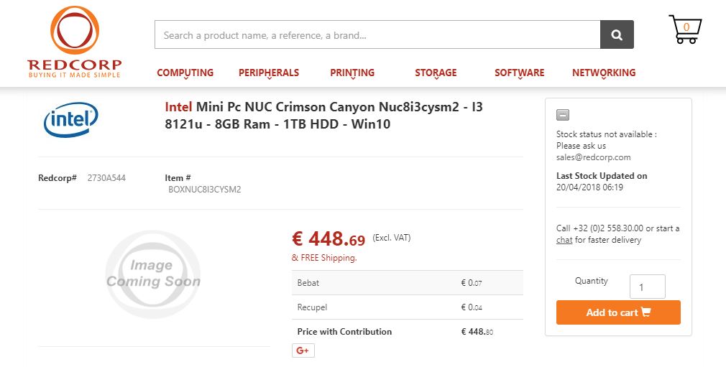Image resolution: width=726 pixels, height=367 pixels.
Task: Click the grey stock status icon
Action: tap(563, 115)
